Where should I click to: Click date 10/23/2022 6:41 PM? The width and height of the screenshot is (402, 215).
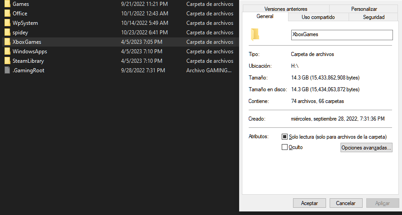click(x=144, y=32)
